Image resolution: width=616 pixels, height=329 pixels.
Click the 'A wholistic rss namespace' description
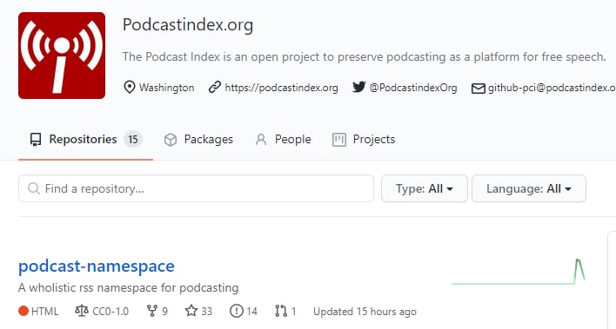point(129,288)
